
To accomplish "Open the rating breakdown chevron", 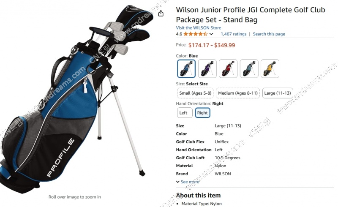I will [211, 34].
